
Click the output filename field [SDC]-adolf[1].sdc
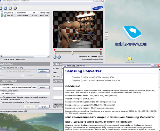tap(25, 93)
